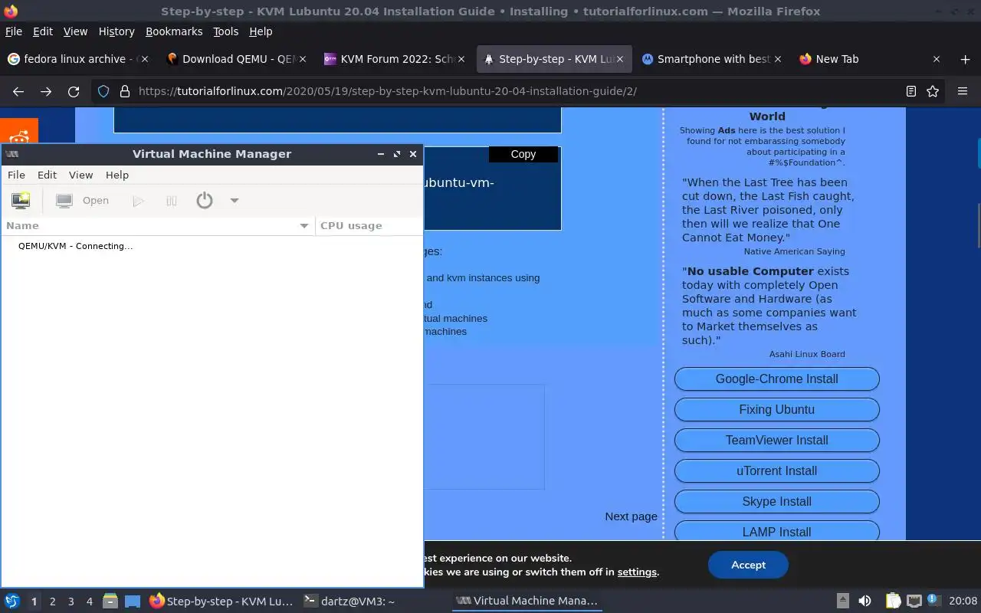Switch to the Smartphone with best tab
Screen dimensions: 981x613
(x=713, y=59)
